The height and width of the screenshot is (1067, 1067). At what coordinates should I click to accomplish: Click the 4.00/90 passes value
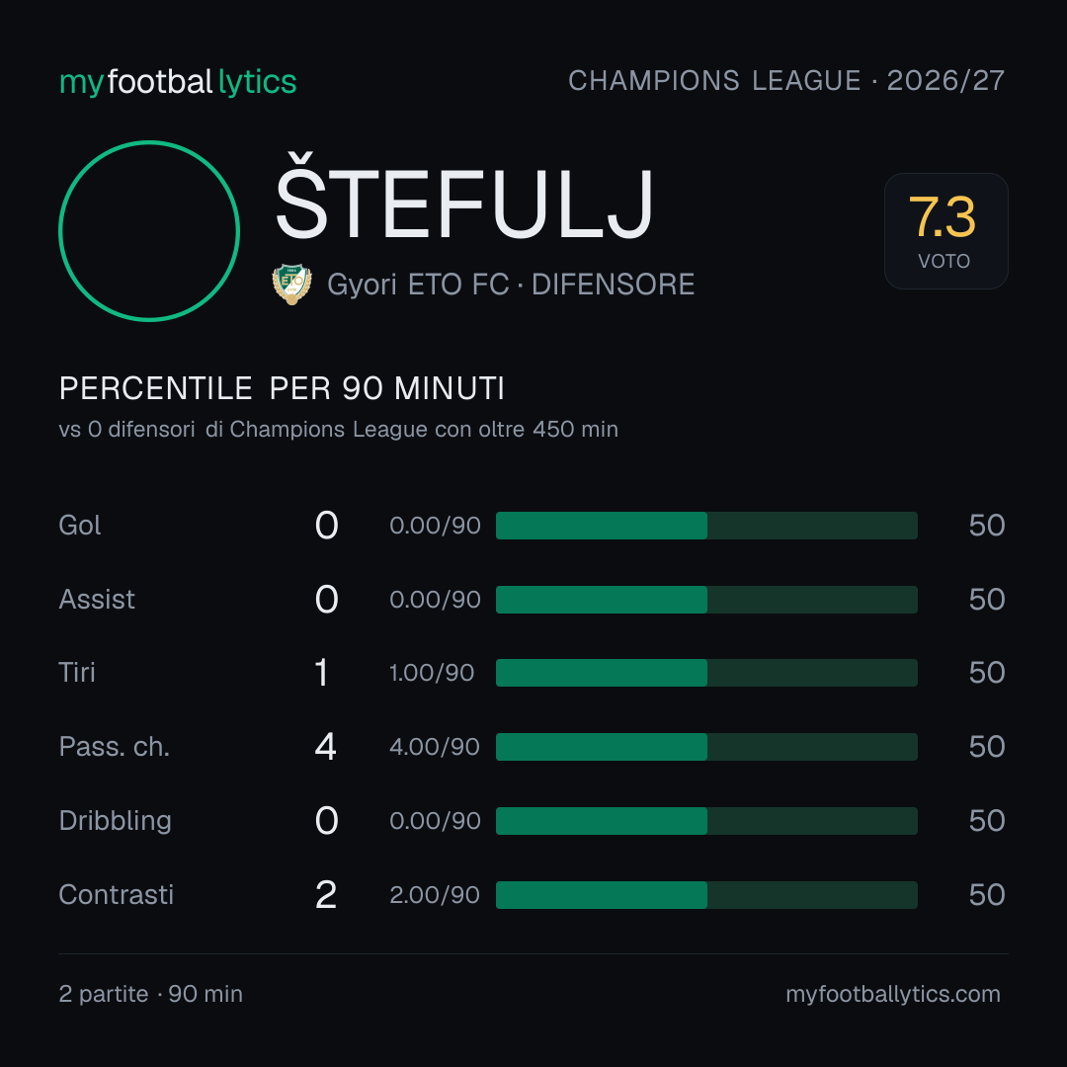pyautogui.click(x=435, y=747)
